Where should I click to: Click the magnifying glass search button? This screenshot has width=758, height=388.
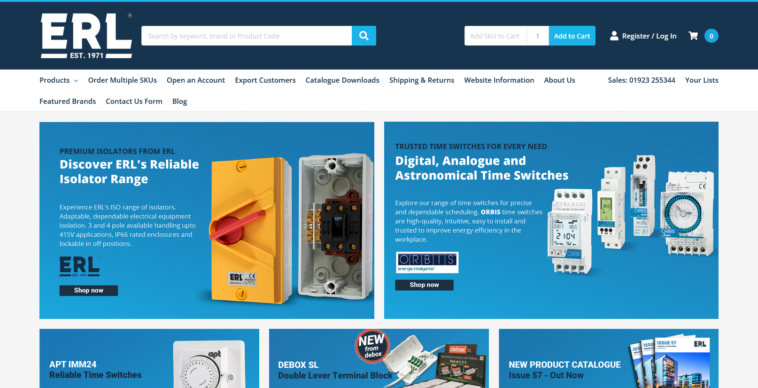pyautogui.click(x=364, y=36)
